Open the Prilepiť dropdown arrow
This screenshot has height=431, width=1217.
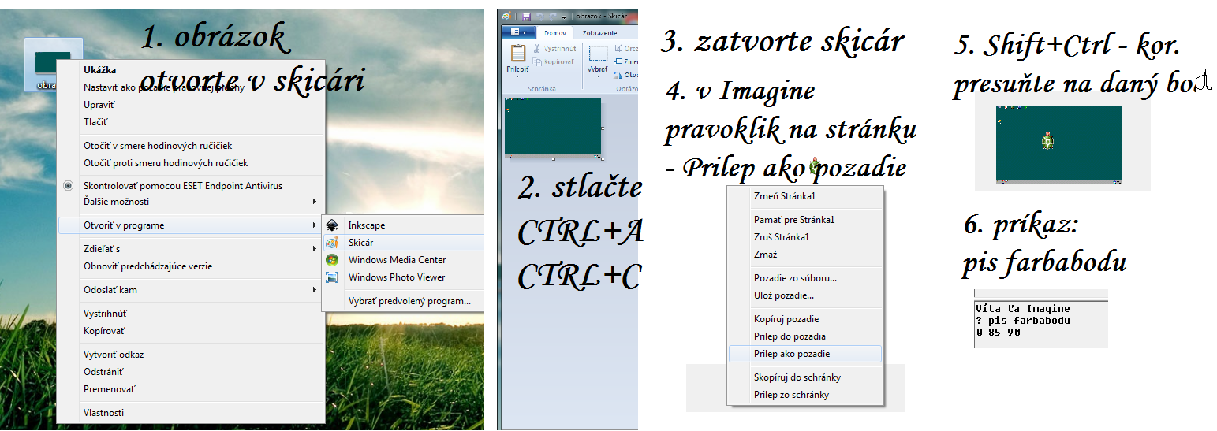coord(517,78)
